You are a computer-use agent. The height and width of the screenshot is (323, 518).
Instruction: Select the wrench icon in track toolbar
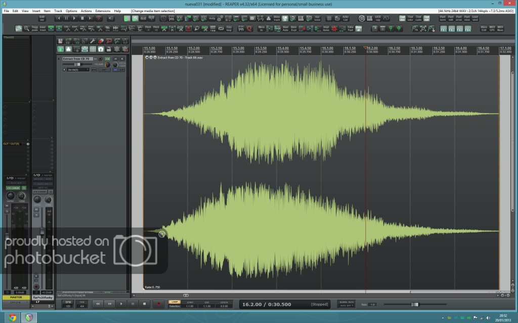93,41
